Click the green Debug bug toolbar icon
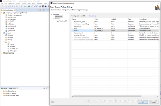The width and height of the screenshot is (161, 106). coord(25,6)
